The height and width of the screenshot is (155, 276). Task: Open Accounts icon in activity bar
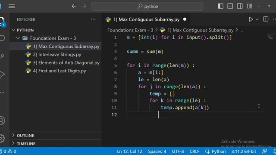2,121
